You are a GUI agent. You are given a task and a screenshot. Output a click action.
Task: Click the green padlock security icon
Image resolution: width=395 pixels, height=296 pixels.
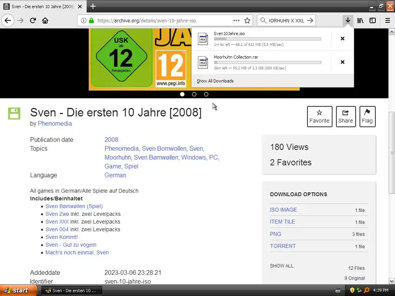(x=91, y=20)
